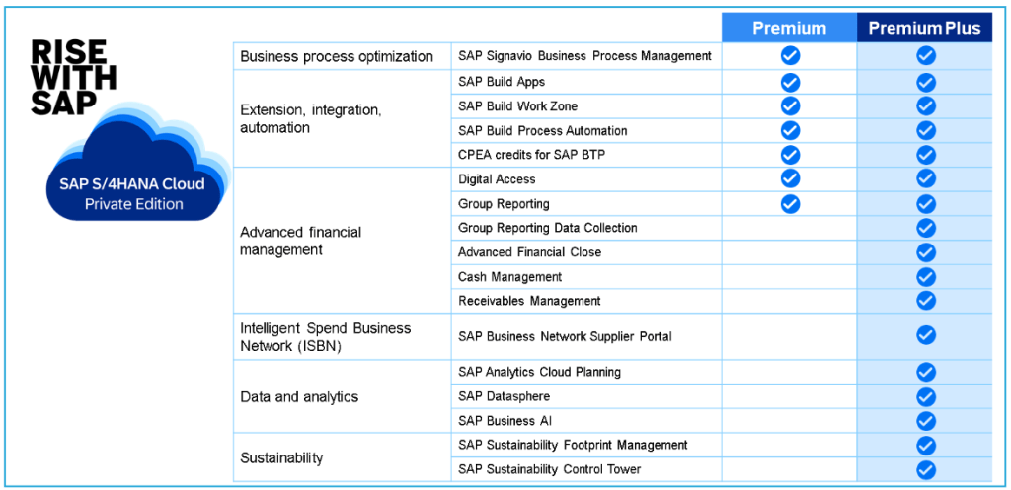The width and height of the screenshot is (1011, 490).
Task: Click the Sustainability category cell
Action: pos(282,457)
